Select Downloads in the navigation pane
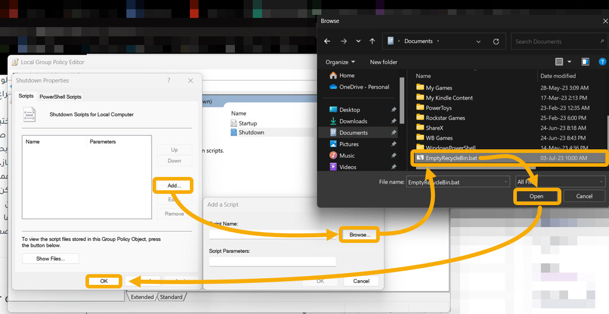 click(x=353, y=121)
